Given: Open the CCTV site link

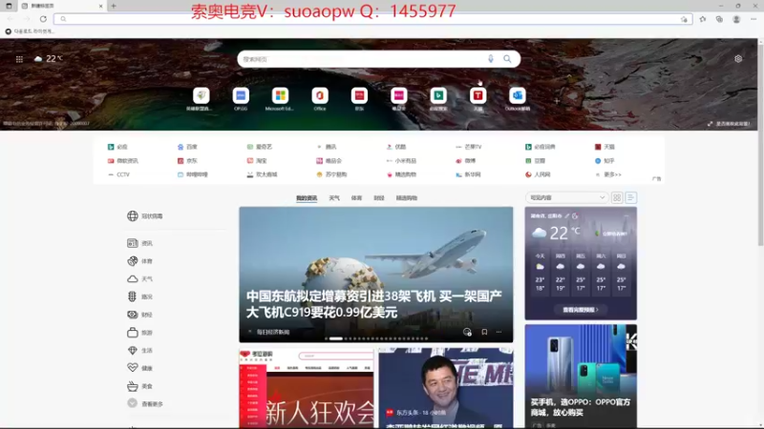Looking at the screenshot, I should tap(118, 174).
